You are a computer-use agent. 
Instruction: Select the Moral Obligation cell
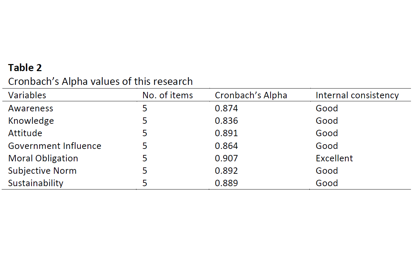43,158
